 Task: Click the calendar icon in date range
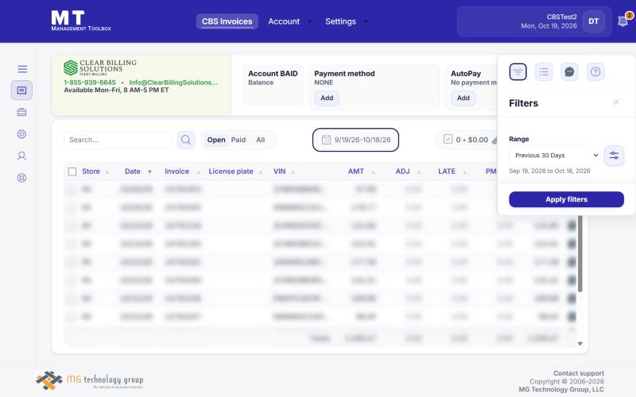tap(326, 140)
